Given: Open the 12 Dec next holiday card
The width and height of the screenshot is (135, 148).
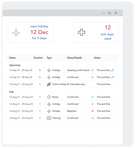Looking at the screenshot, I should (x=31, y=32).
